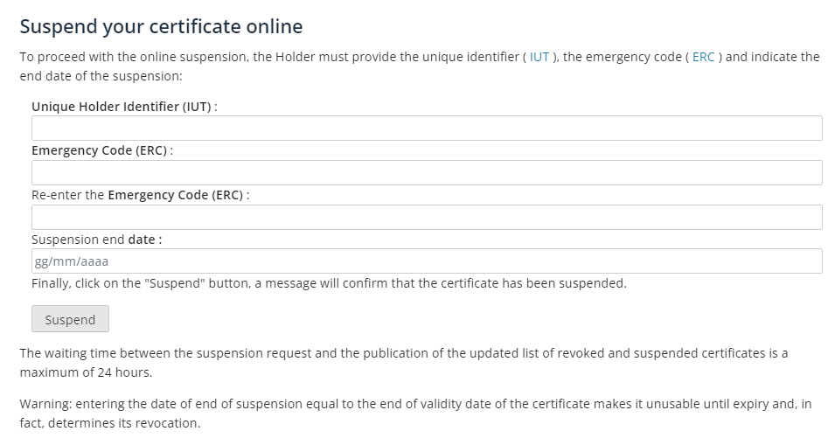The width and height of the screenshot is (828, 445).
Task: Click the 'maximum of 24 hours' text
Action: [86, 372]
